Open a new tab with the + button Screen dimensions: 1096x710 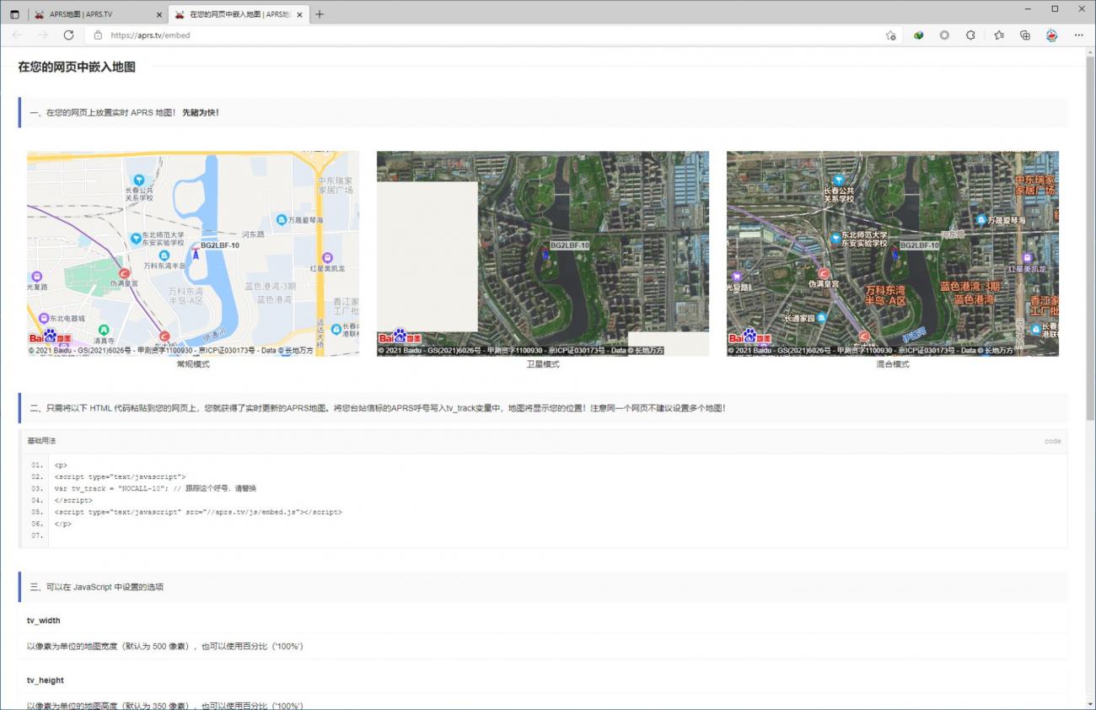[x=319, y=13]
